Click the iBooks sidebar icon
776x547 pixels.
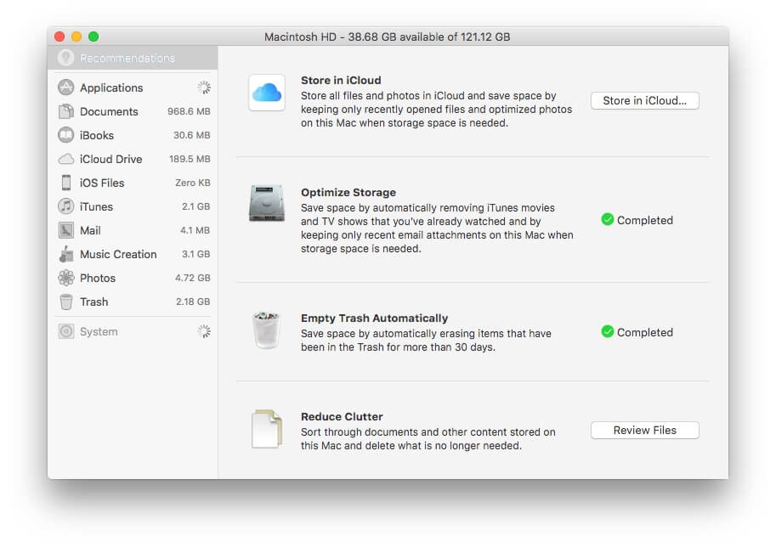pyautogui.click(x=65, y=135)
